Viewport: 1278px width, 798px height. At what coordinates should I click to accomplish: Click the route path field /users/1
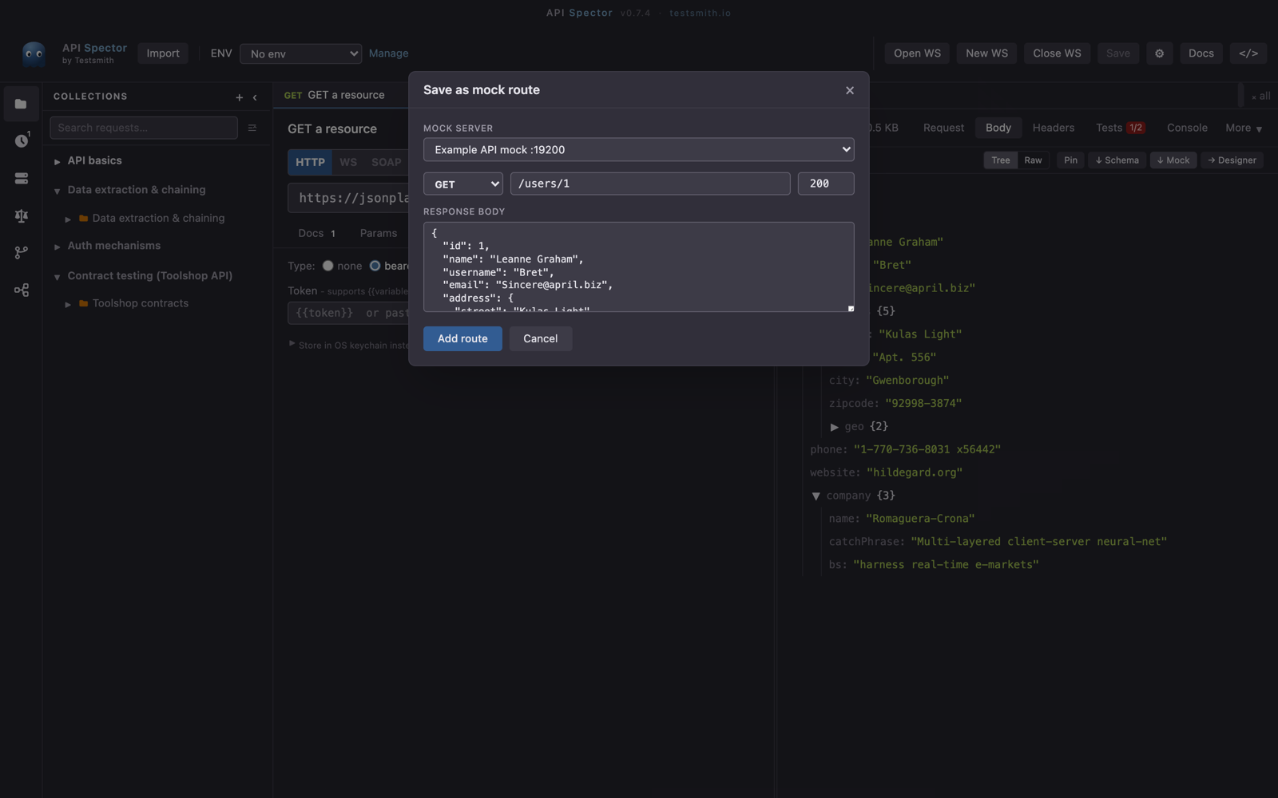coord(650,184)
